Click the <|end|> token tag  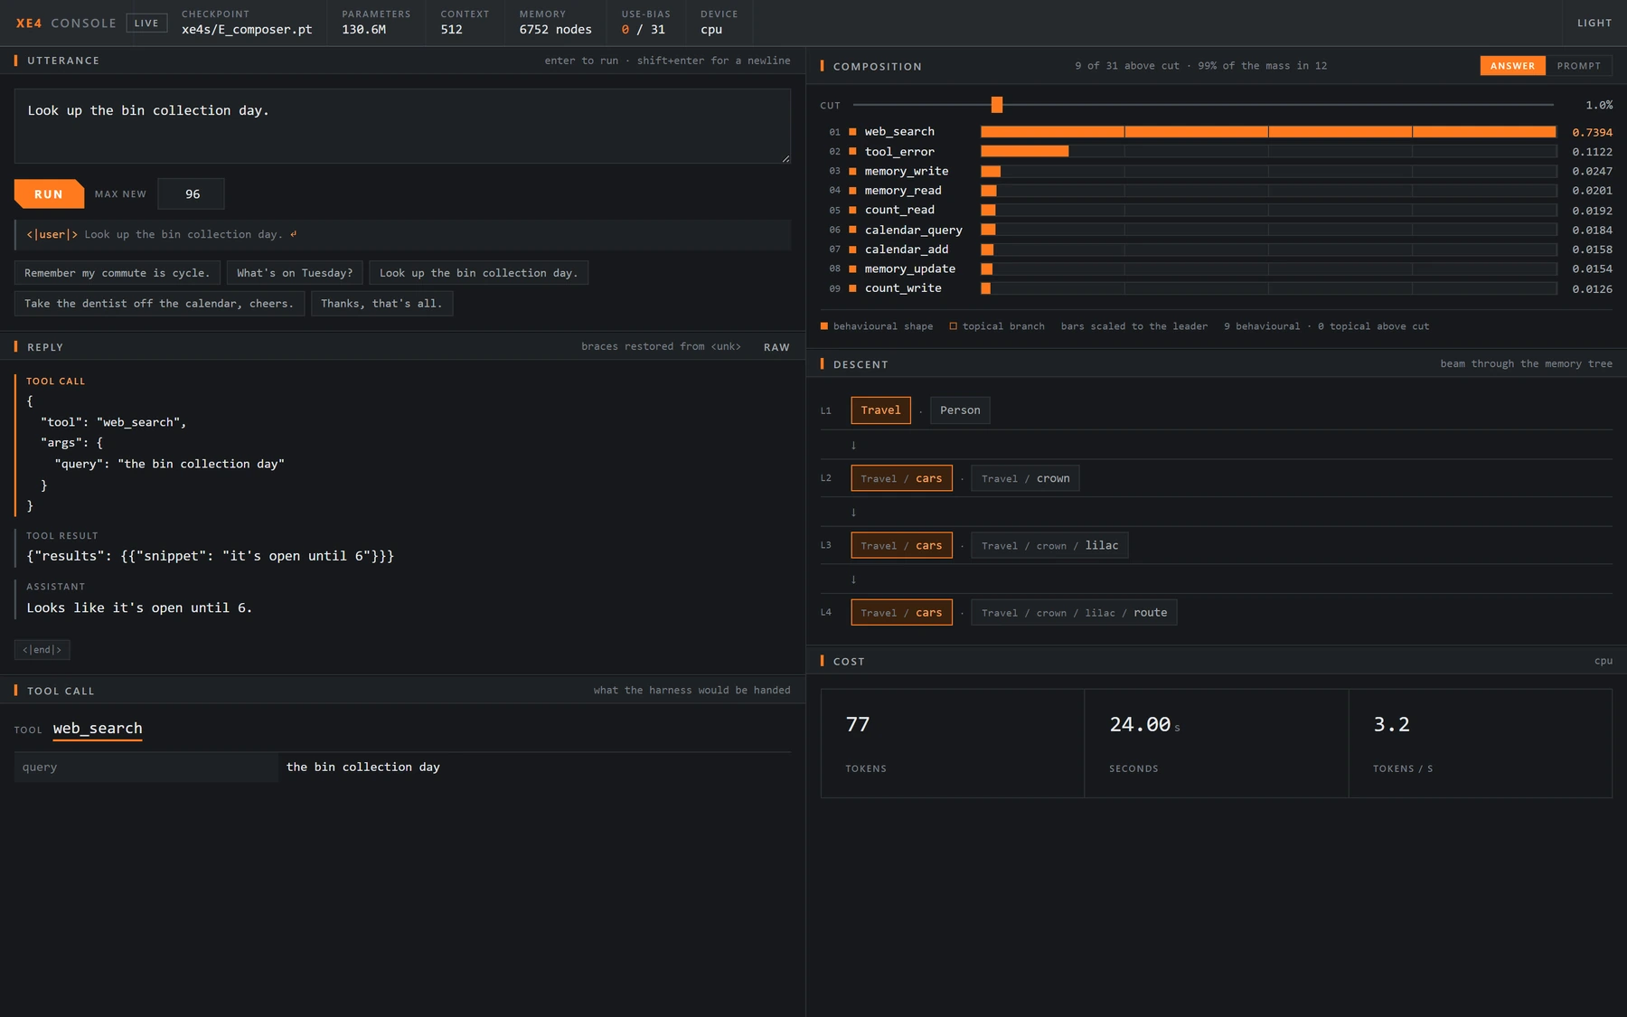tap(42, 650)
